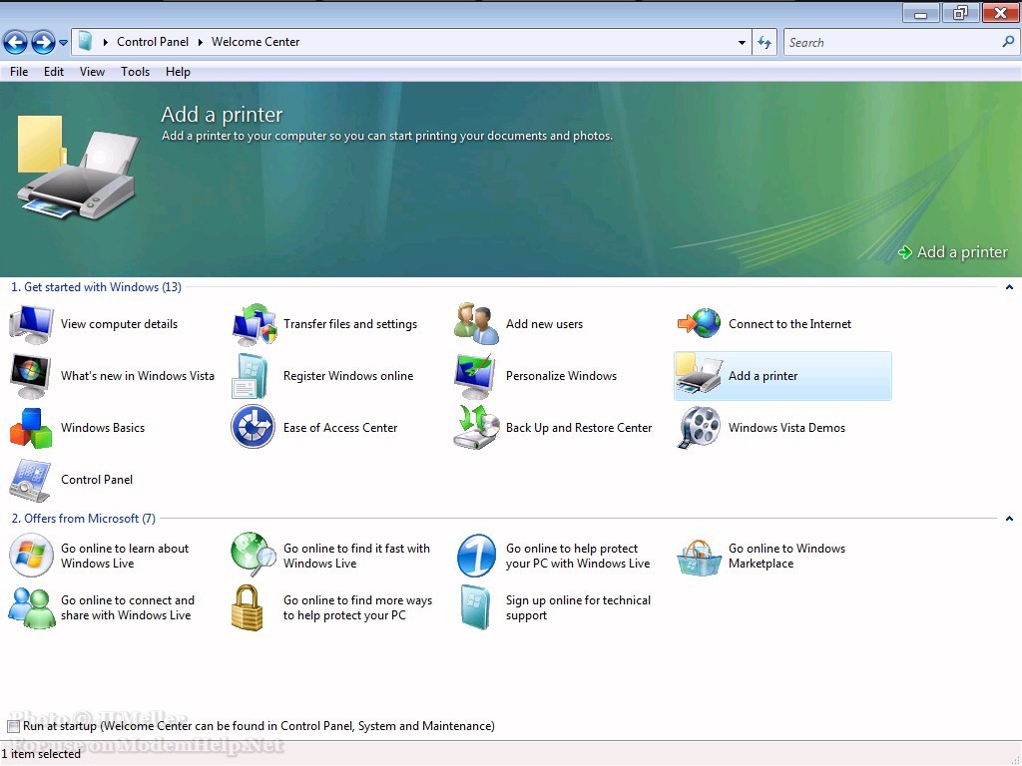This screenshot has width=1022, height=766.
Task: Select the find it fast globe magnifier icon
Action: [254, 555]
